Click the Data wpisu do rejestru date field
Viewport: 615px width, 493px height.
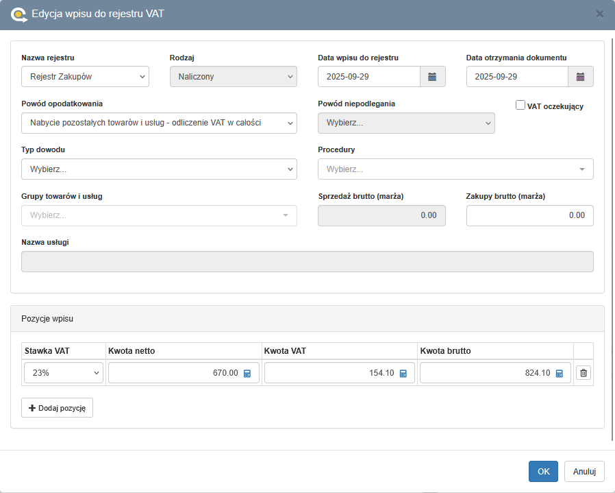[369, 77]
